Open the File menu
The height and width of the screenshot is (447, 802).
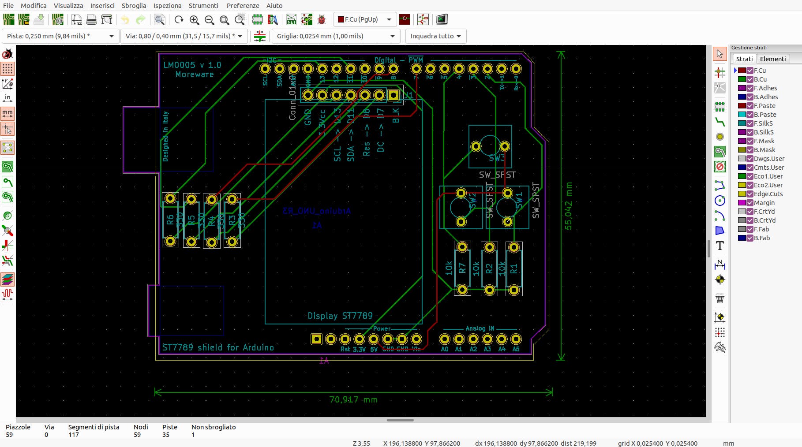point(8,5)
